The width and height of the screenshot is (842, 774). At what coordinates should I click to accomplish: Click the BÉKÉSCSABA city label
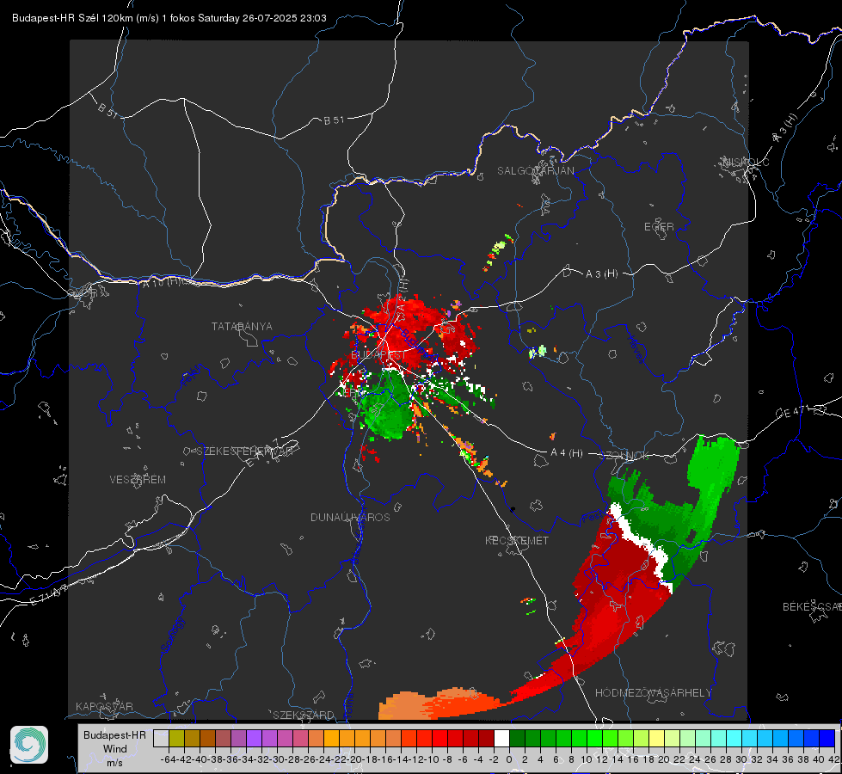812,606
